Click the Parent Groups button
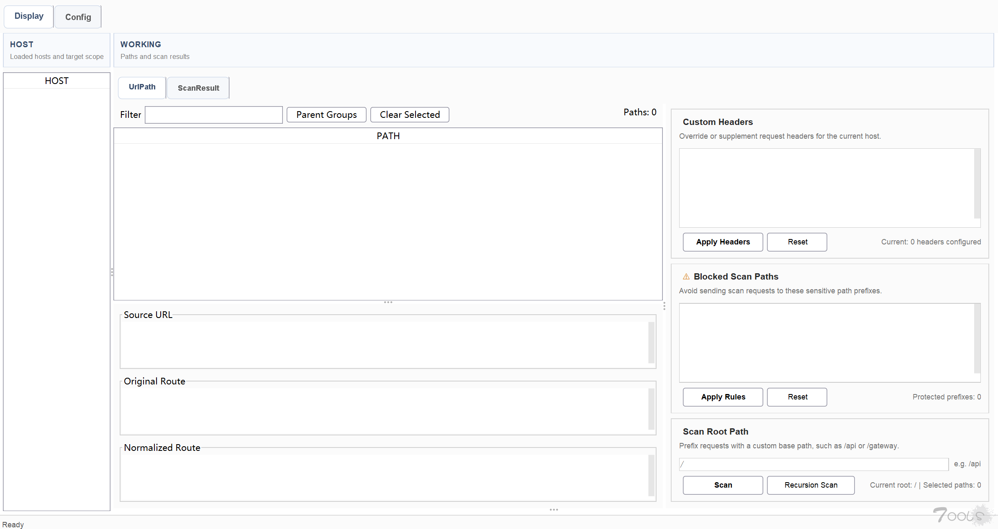This screenshot has width=998, height=529. 326,115
